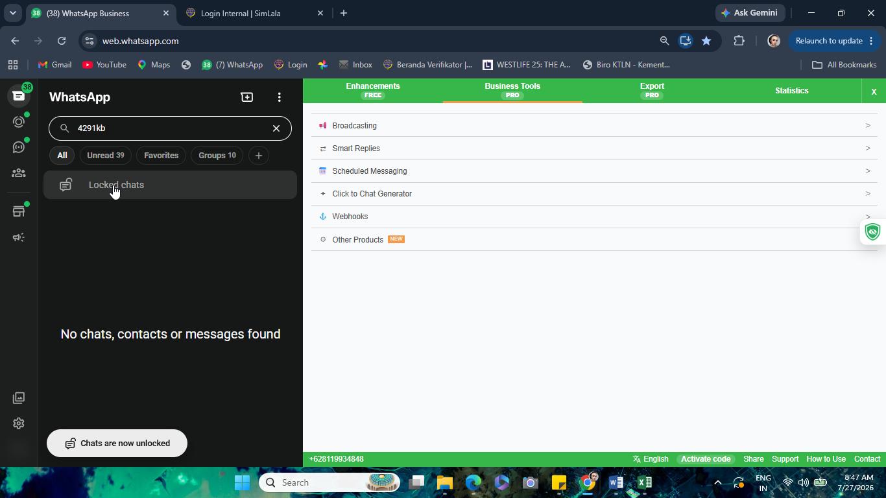Image resolution: width=886 pixels, height=498 pixels.
Task: Open the How to Use link
Action: pos(826,459)
